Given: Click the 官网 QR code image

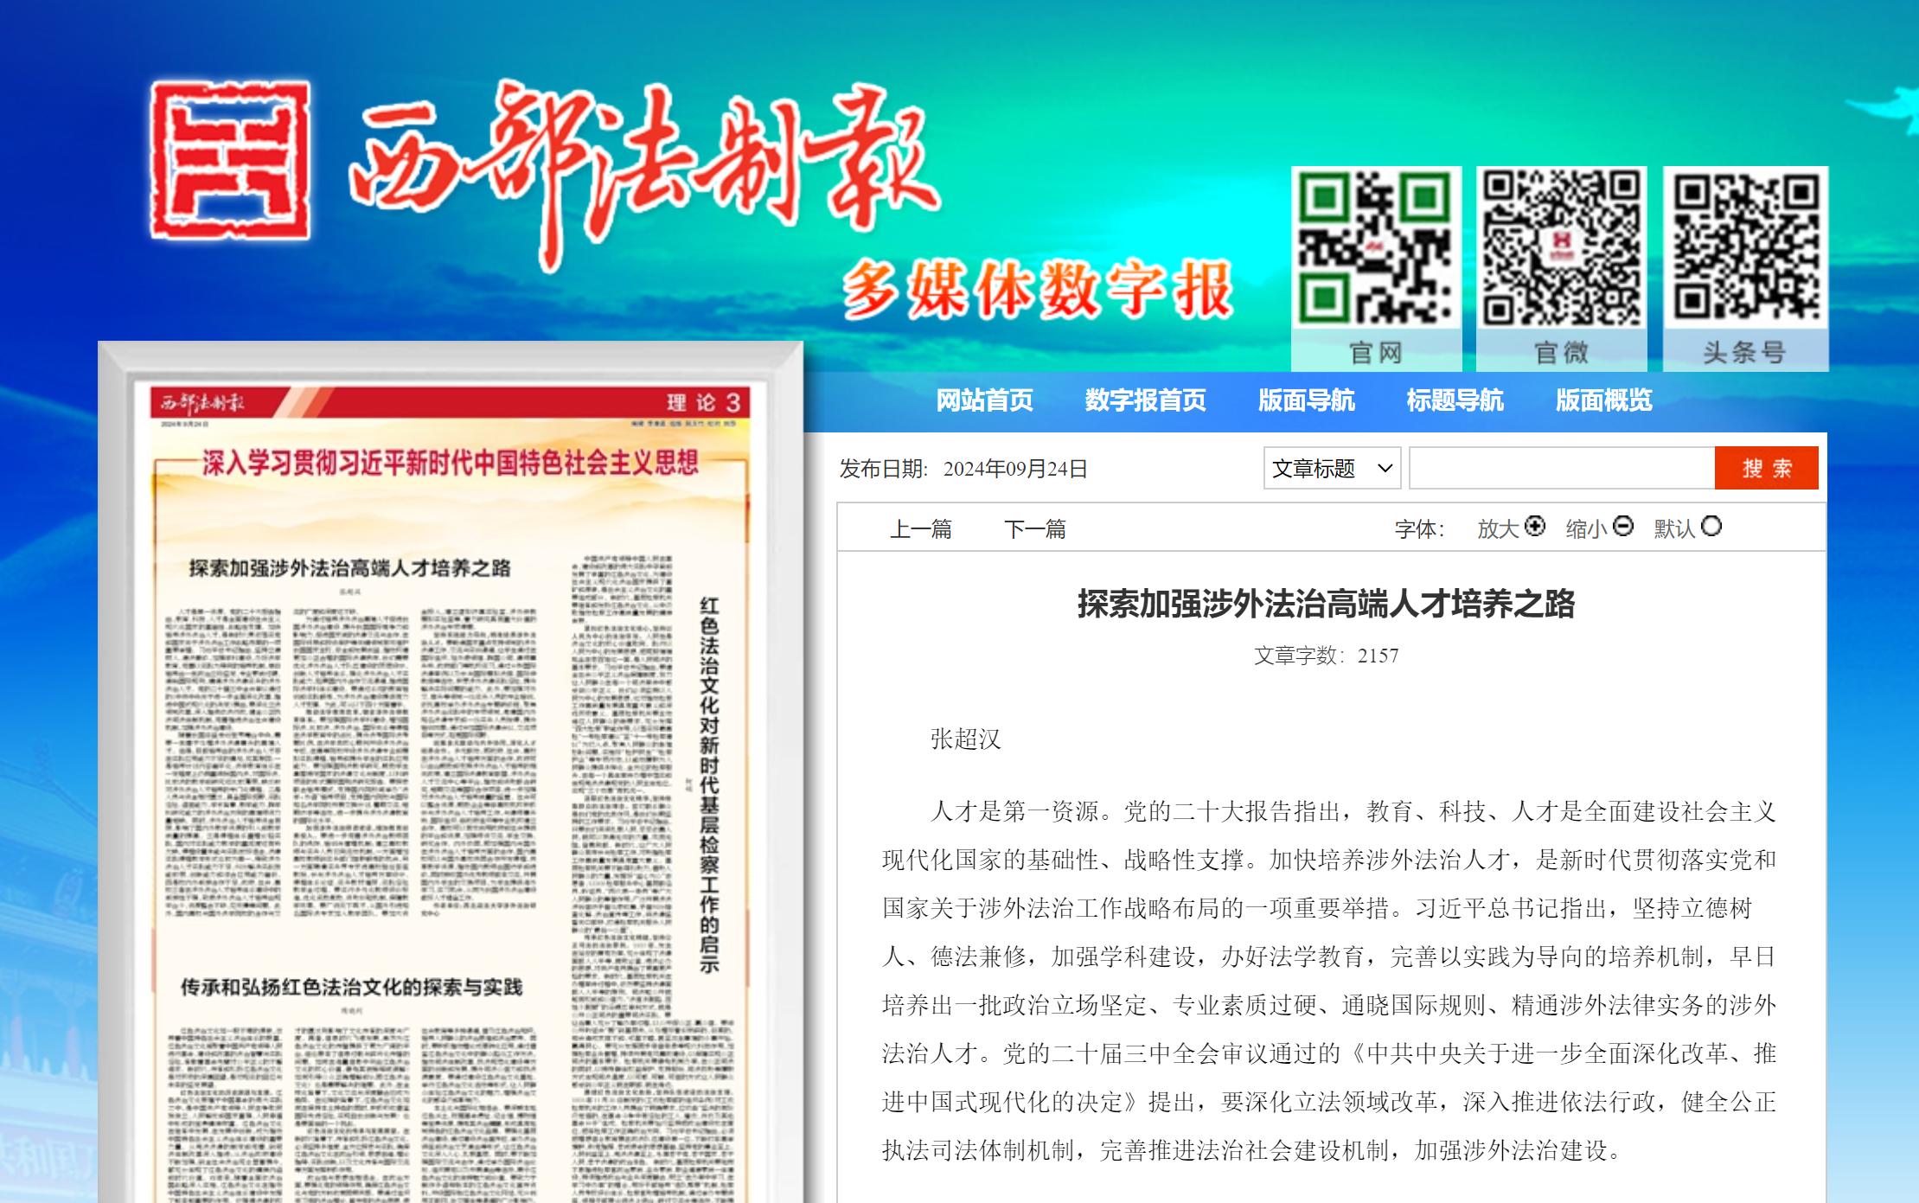Looking at the screenshot, I should 1375,249.
